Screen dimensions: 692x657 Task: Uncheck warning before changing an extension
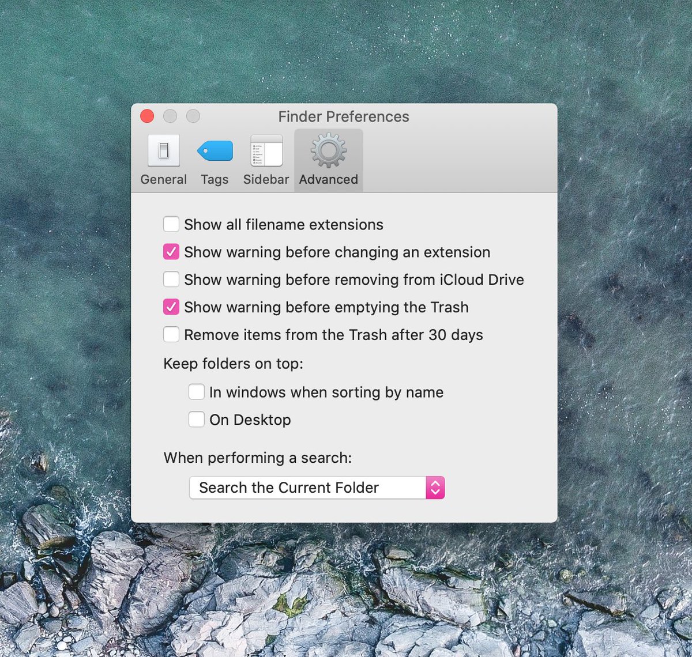171,251
